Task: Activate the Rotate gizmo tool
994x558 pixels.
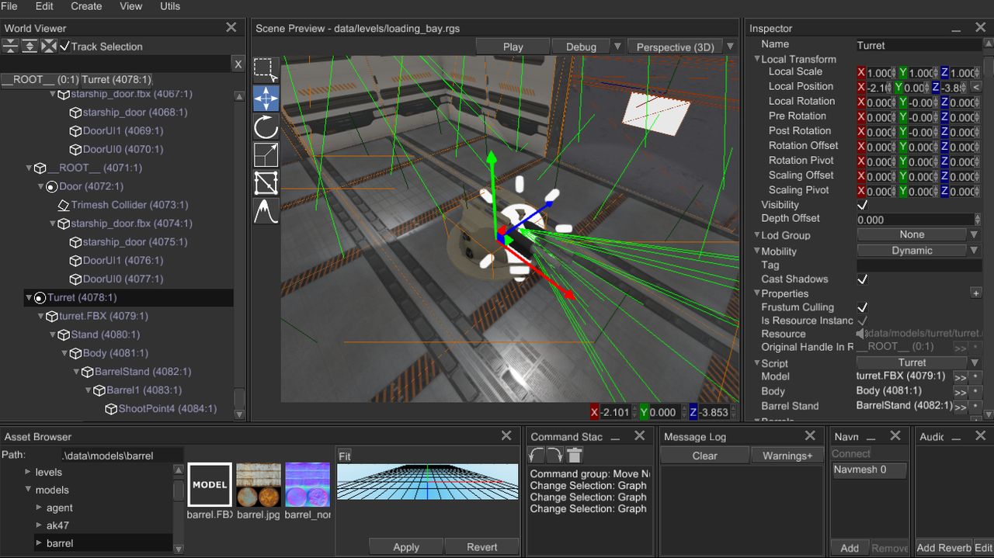Action: coord(266,127)
